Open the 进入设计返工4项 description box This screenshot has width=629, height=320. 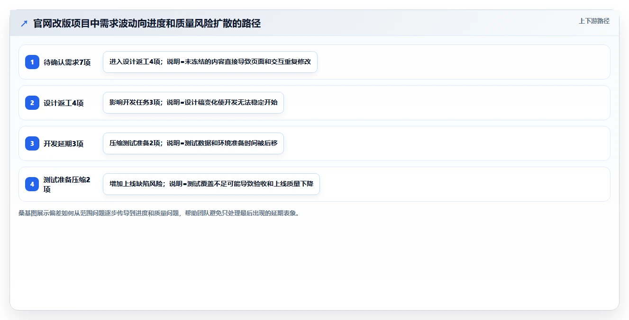[210, 62]
